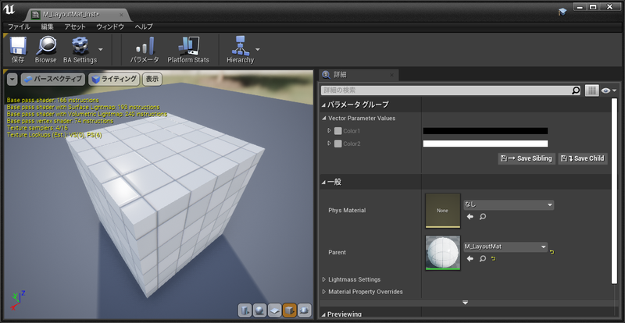Click the Parent material sphere thumbnail
This screenshot has width=625, height=323.
[x=442, y=253]
